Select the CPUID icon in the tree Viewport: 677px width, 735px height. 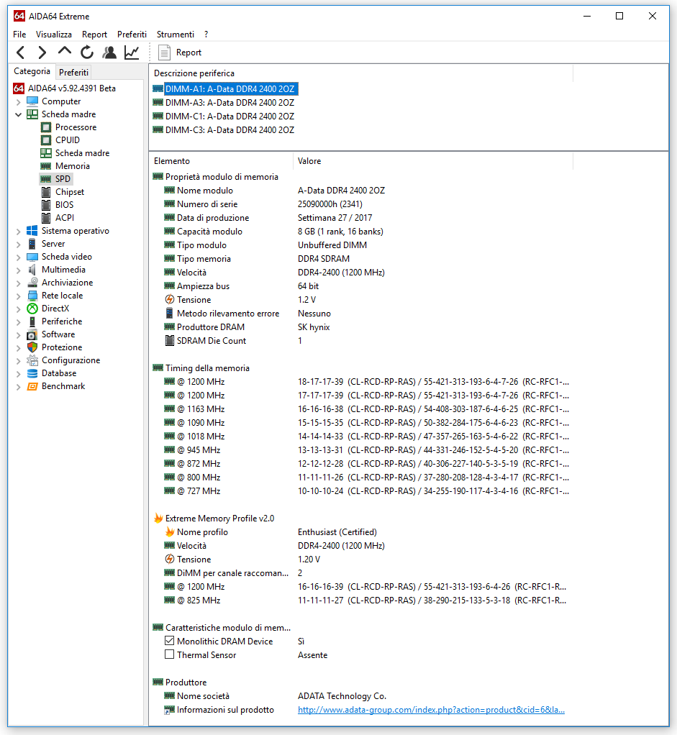[46, 140]
